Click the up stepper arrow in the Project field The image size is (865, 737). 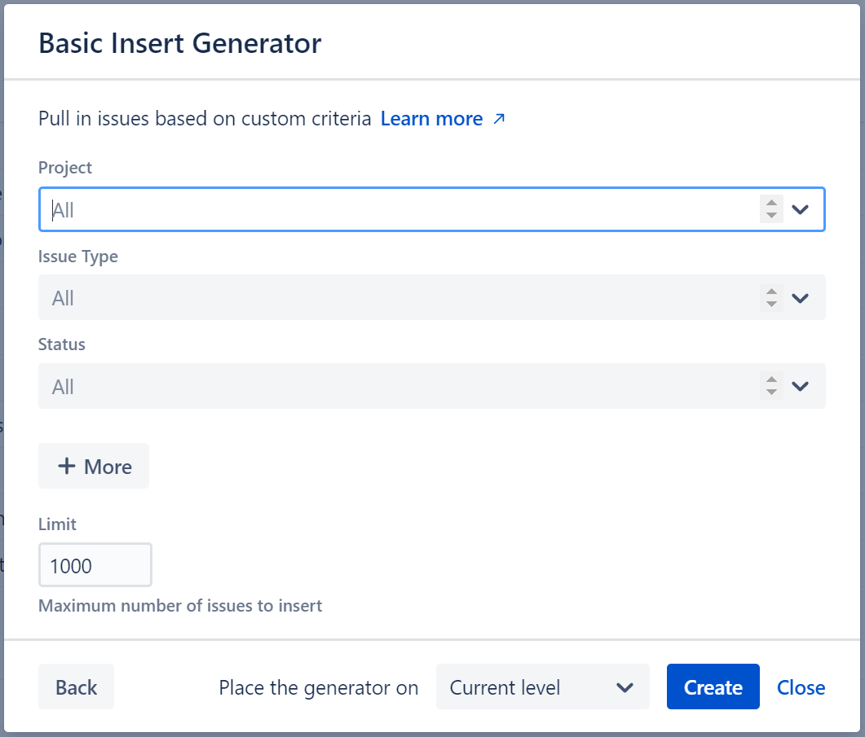pyautogui.click(x=771, y=204)
